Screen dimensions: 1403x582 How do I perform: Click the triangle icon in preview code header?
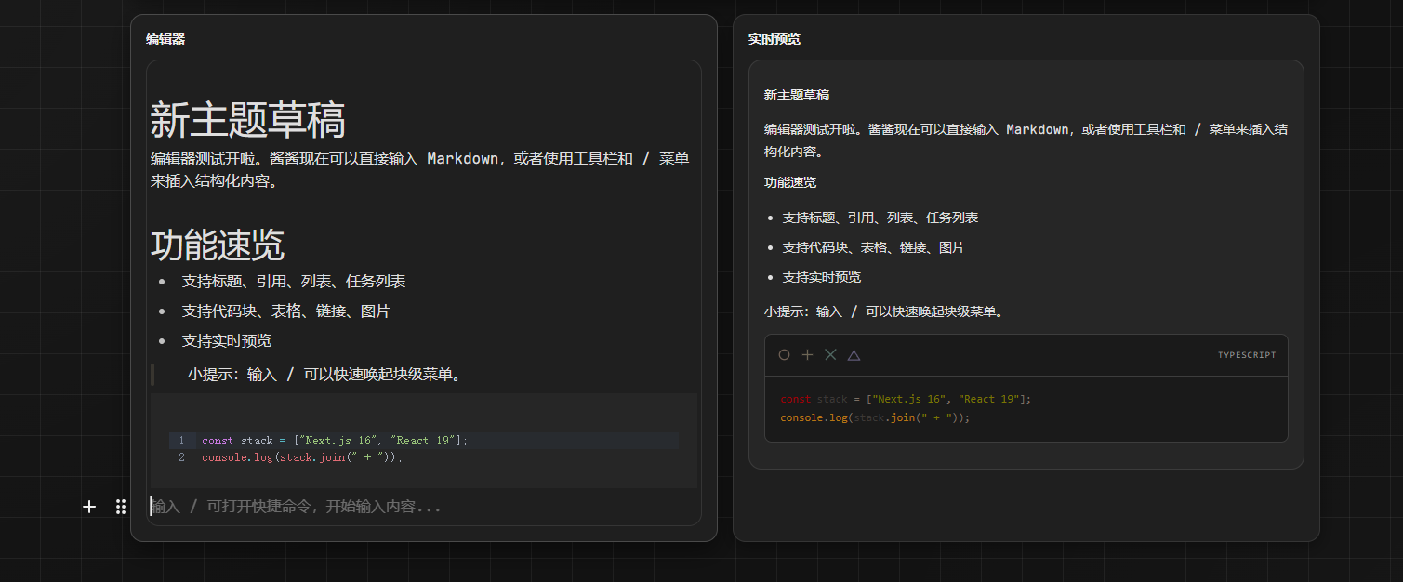854,355
